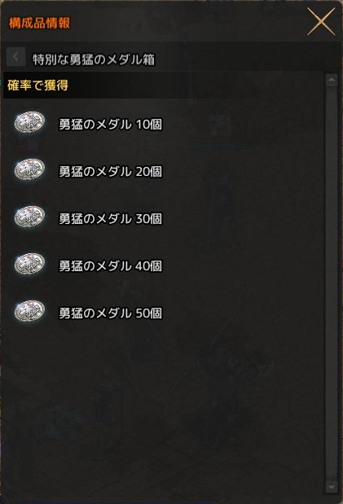Click the medal icon for 10個 reward
343x504 pixels.
[x=29, y=122]
